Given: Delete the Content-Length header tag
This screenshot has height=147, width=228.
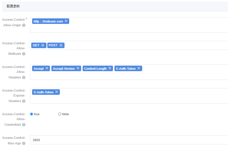Looking at the screenshot, I should [x=110, y=68].
